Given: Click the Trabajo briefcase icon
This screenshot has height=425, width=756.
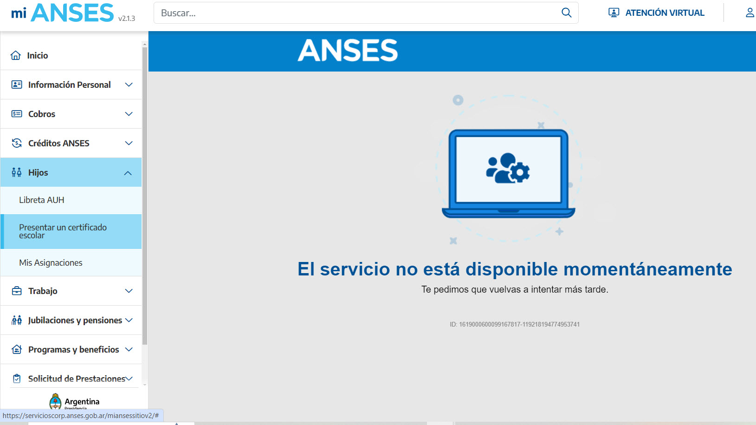Looking at the screenshot, I should coord(17,291).
